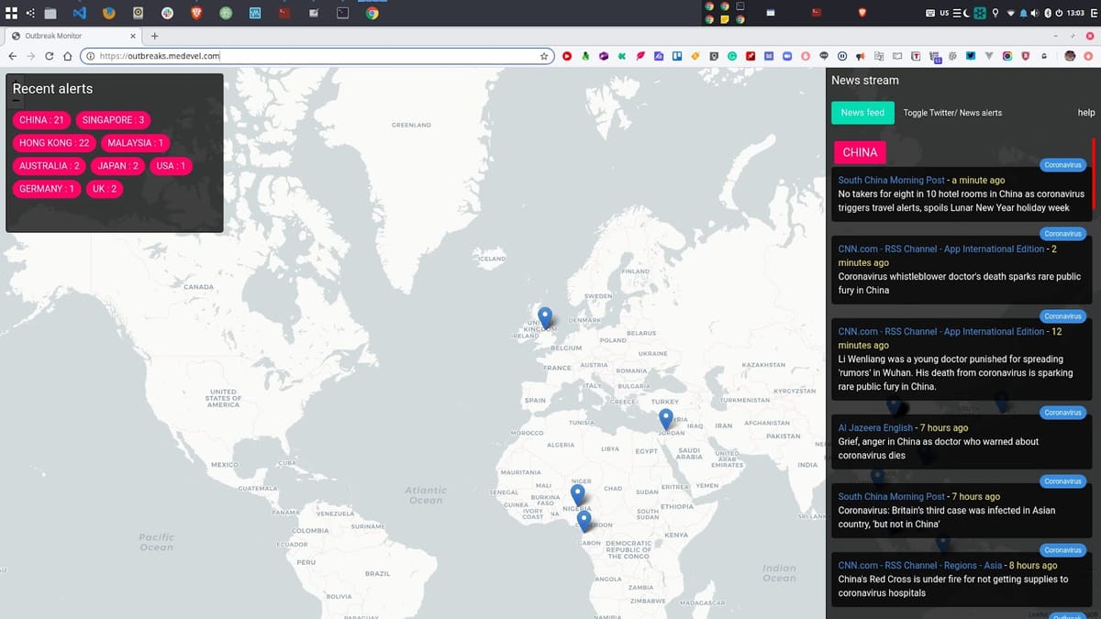
Task: Open the browser home page
Action: pyautogui.click(x=68, y=56)
